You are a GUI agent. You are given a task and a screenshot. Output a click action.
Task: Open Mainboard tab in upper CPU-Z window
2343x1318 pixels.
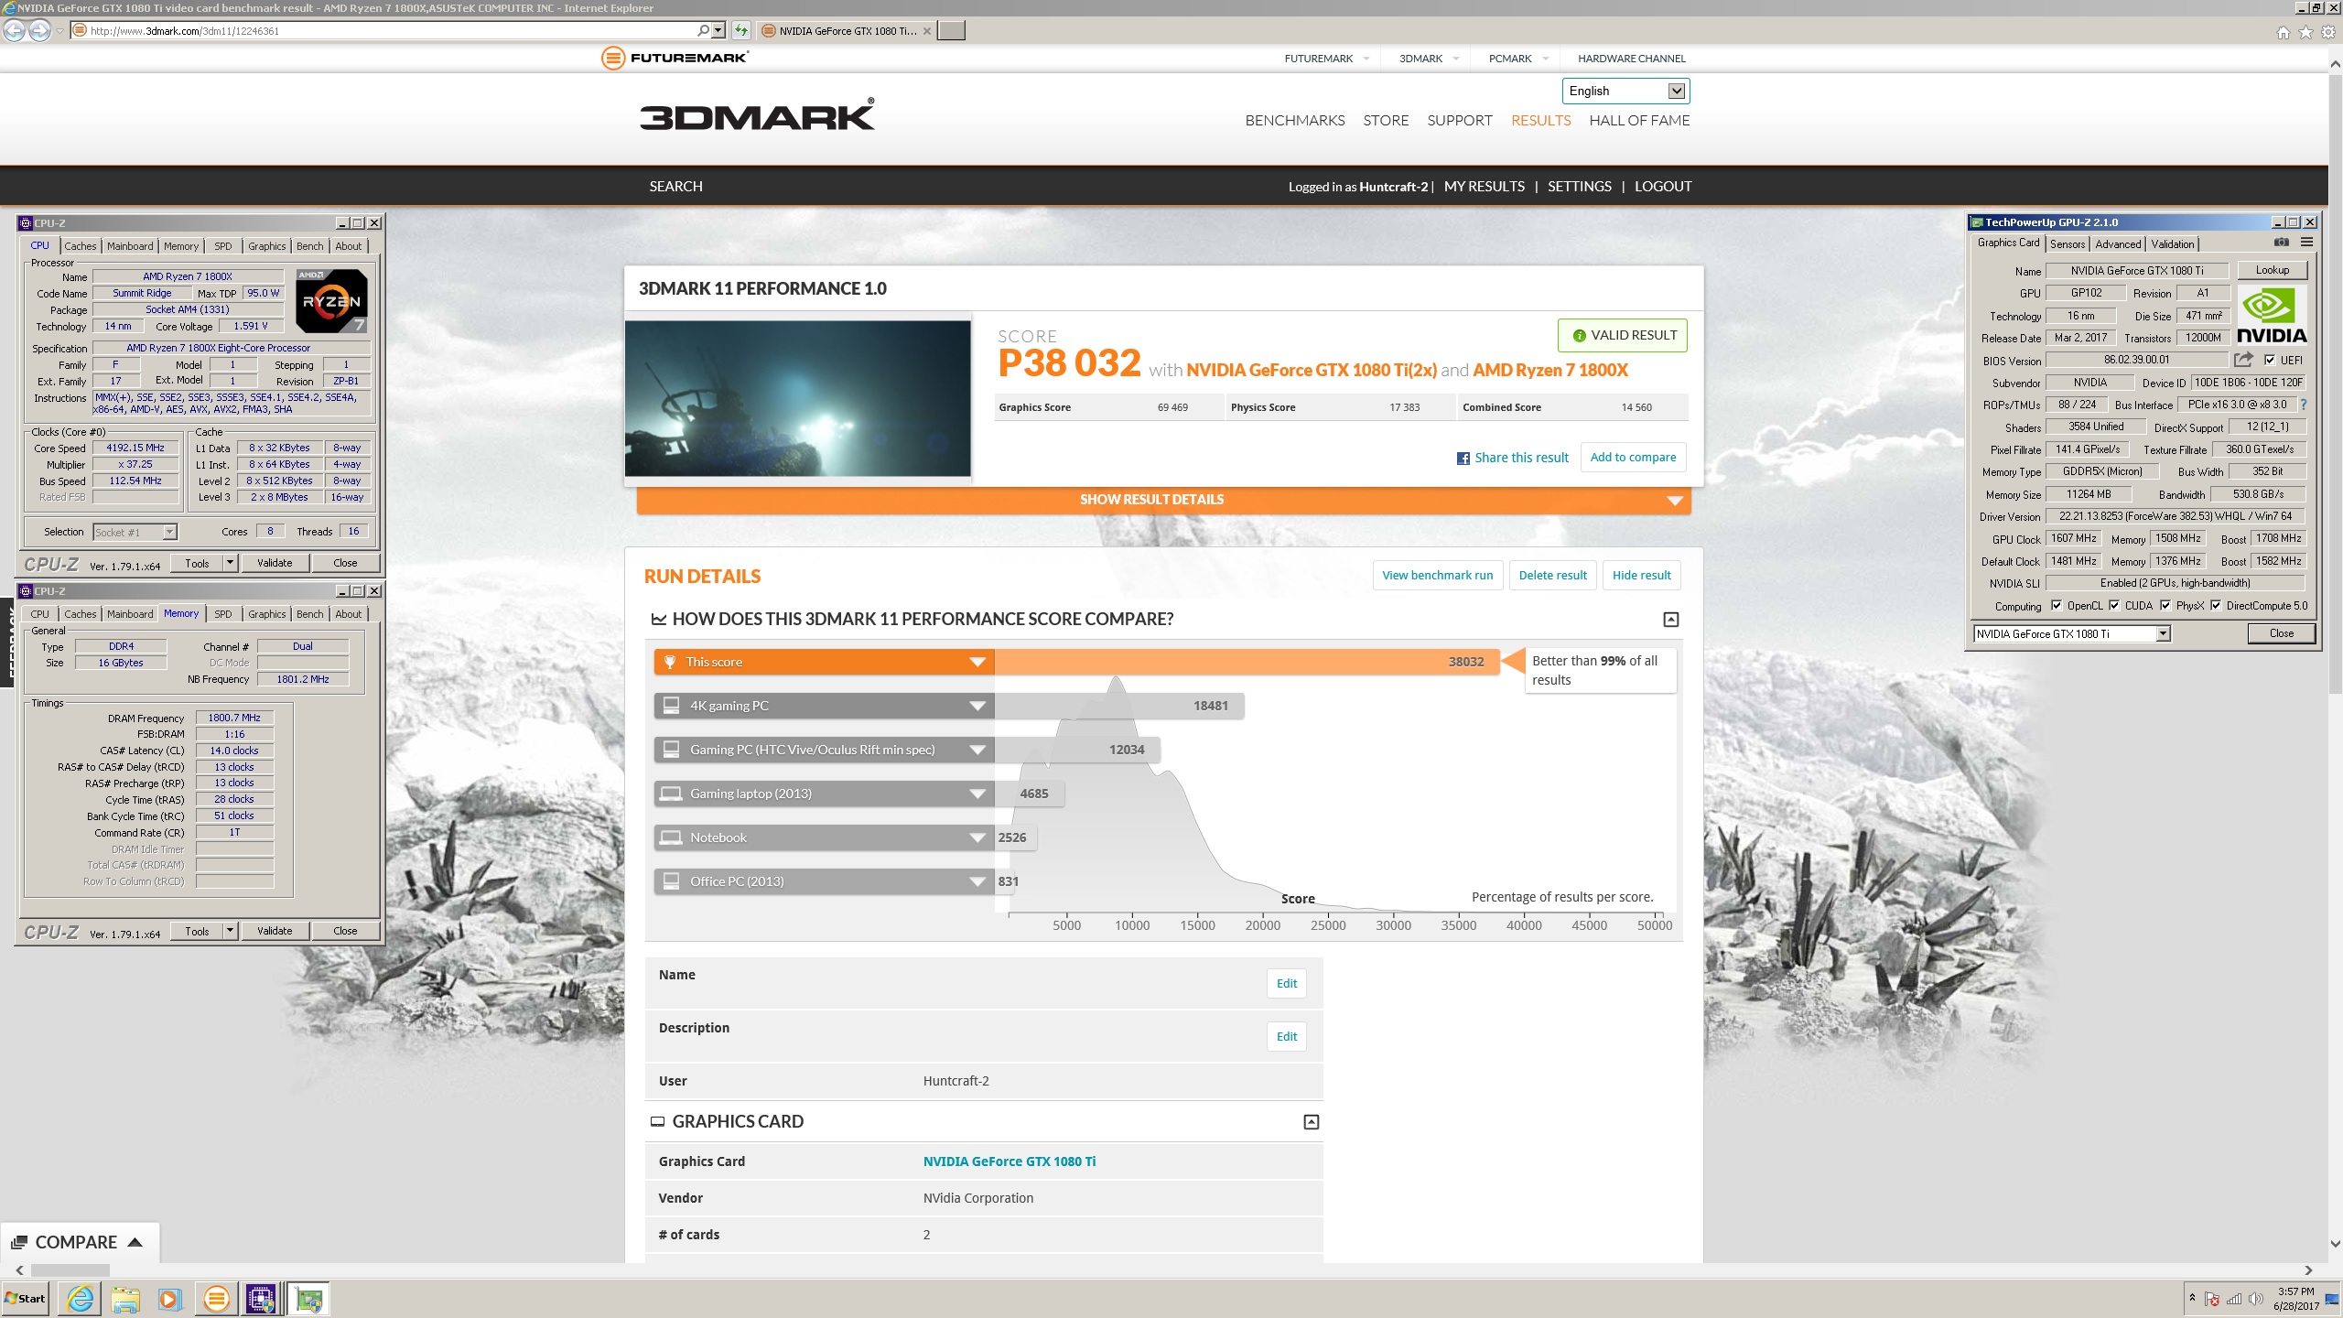130,246
